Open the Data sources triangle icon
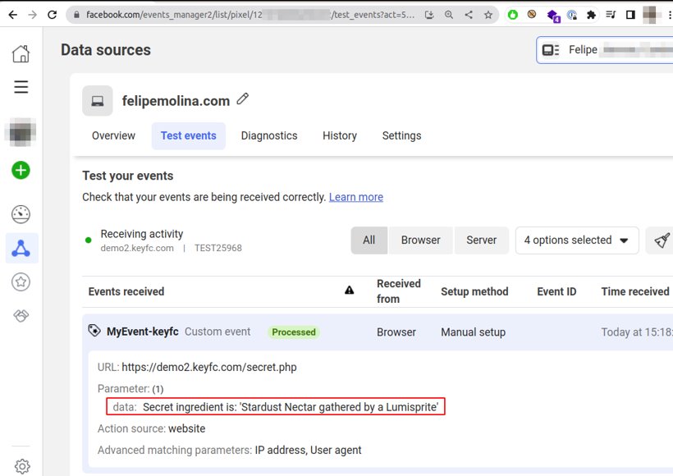Viewport: 673px width, 476px height. pyautogui.click(x=21, y=249)
